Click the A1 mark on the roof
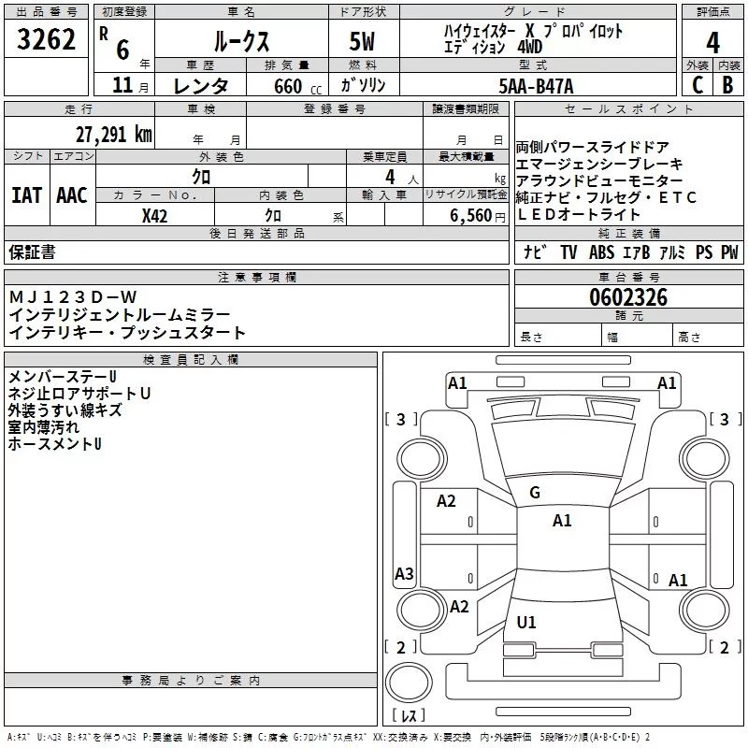 562,520
